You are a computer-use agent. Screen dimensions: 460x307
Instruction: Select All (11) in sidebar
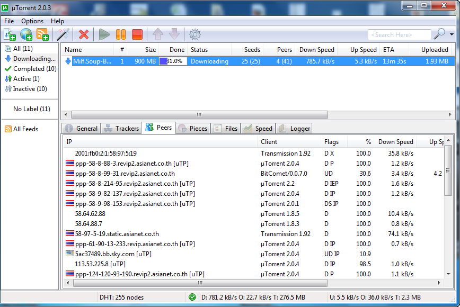pos(19,49)
